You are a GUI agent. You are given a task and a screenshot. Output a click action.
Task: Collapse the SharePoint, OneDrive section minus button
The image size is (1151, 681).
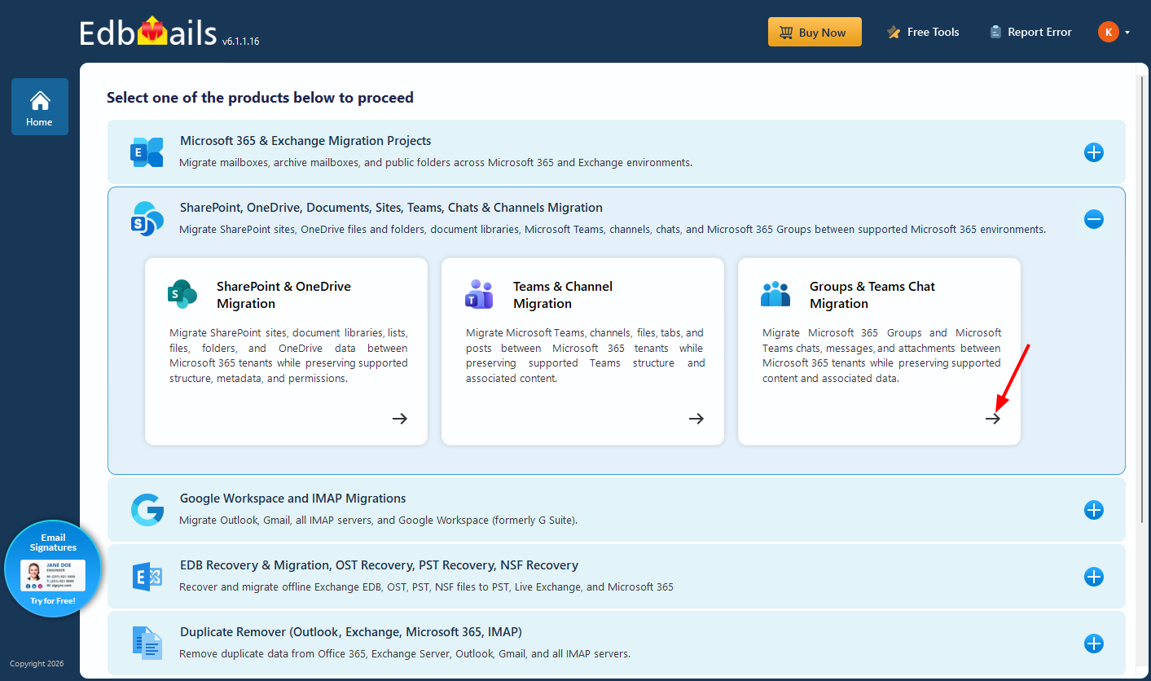1094,219
